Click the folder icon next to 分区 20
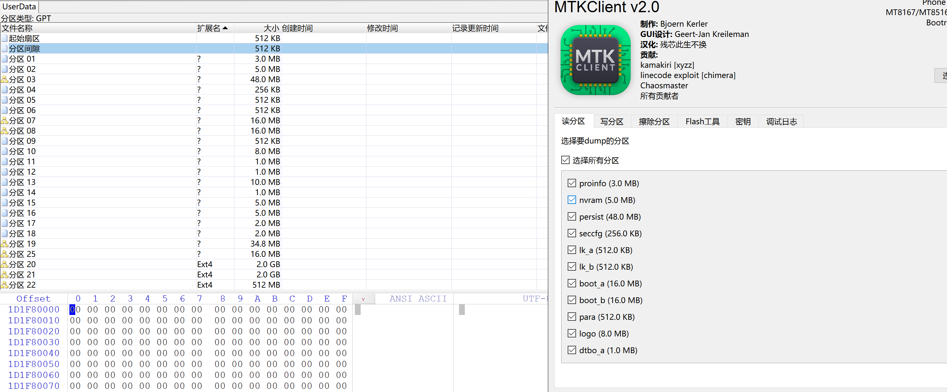 (5, 264)
